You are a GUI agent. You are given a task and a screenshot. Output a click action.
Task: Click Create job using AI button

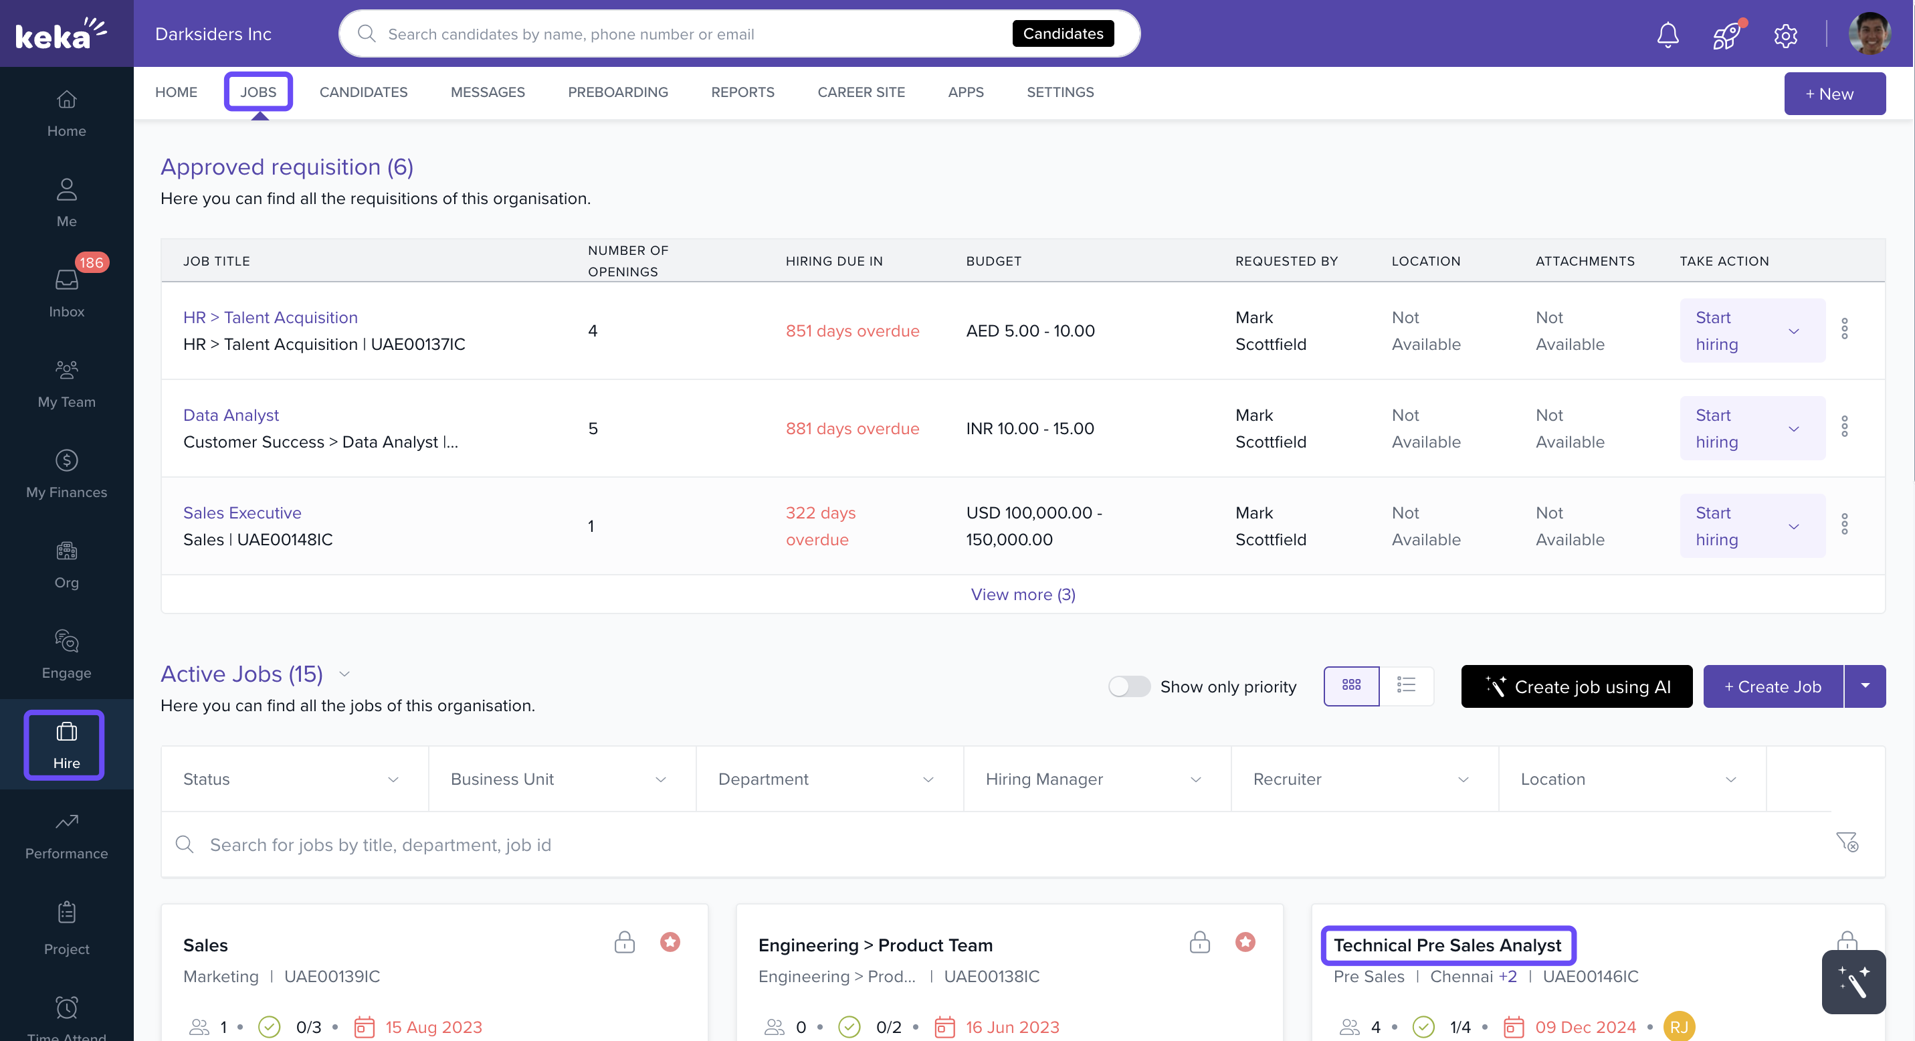click(1576, 686)
